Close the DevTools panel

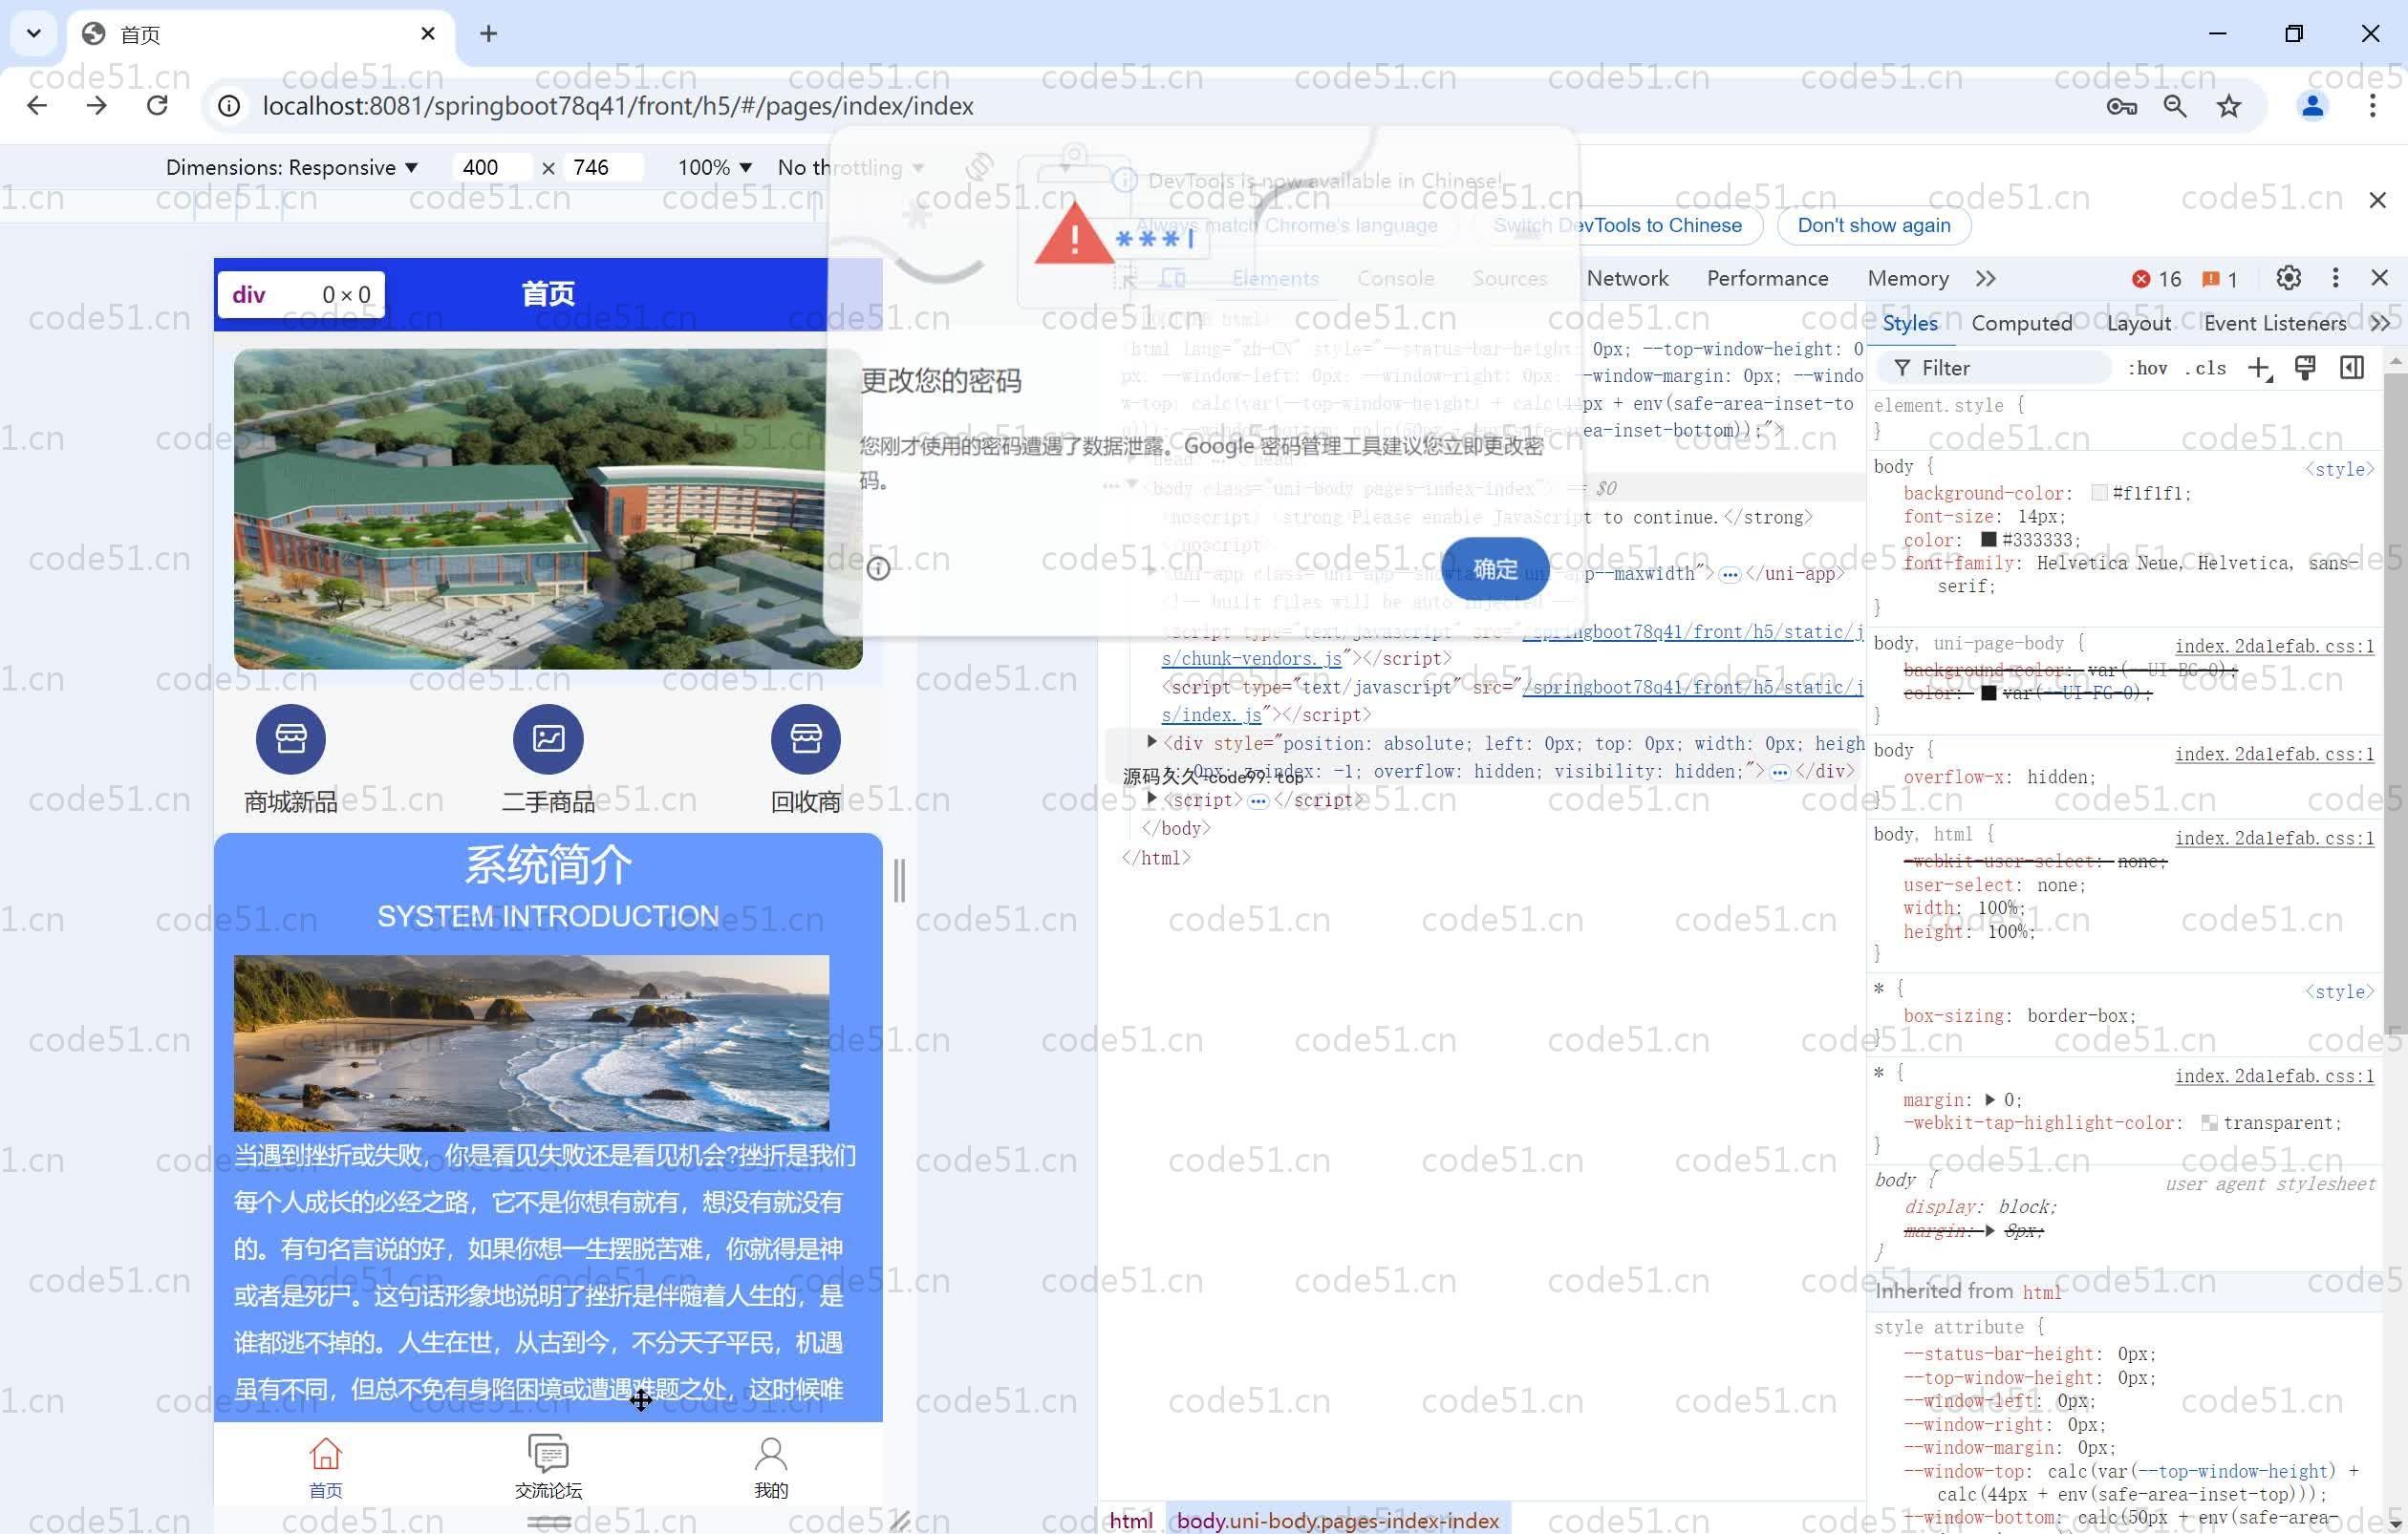click(2380, 278)
